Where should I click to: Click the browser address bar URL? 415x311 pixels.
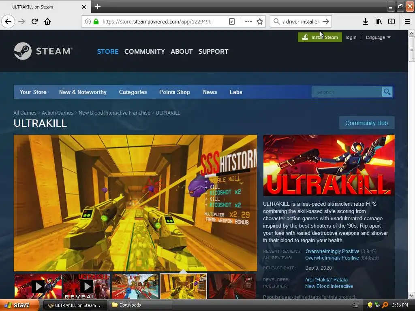[158, 21]
